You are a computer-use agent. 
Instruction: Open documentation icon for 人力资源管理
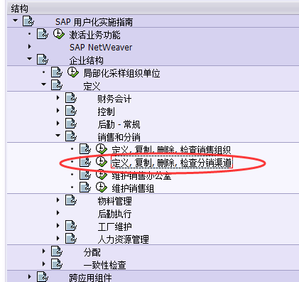point(71,239)
